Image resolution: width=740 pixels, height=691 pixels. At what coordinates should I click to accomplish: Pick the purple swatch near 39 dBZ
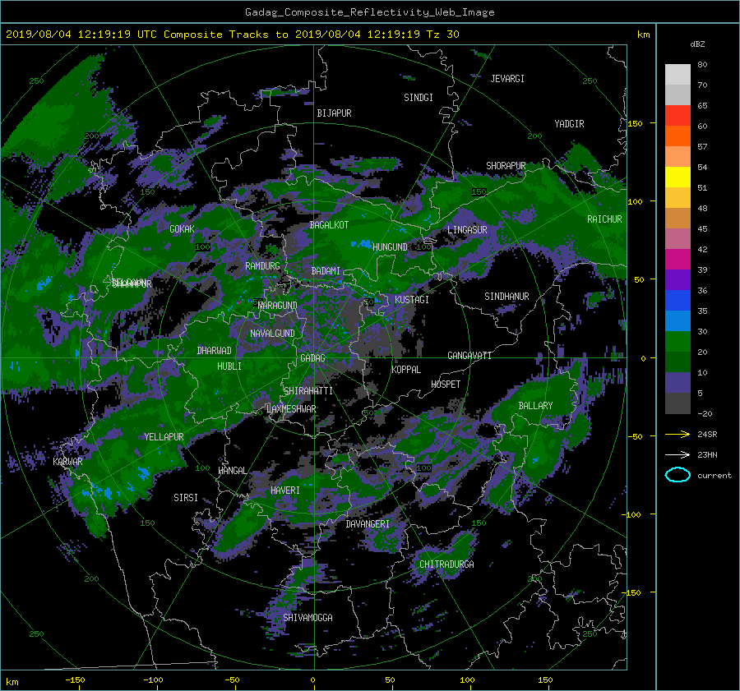(678, 279)
